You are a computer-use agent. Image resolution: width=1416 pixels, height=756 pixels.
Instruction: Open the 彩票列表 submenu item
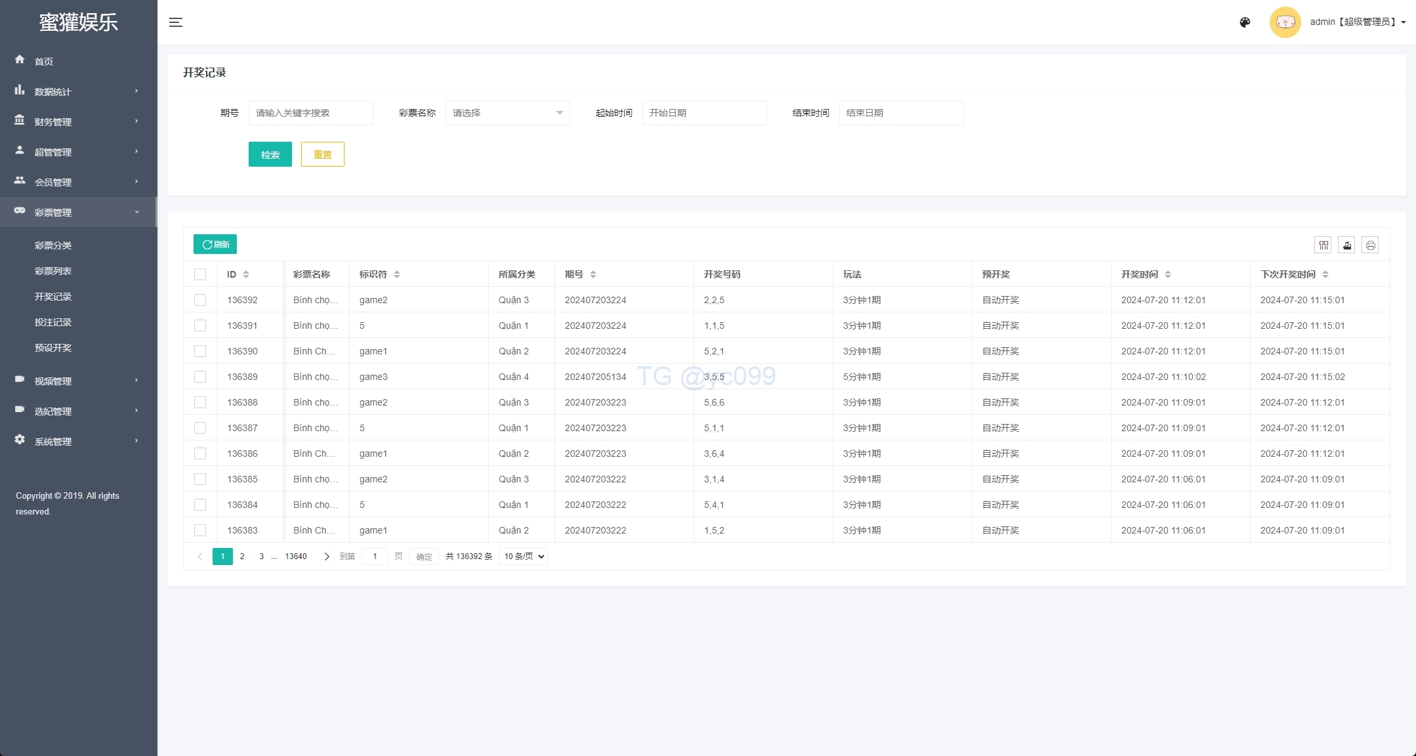click(53, 271)
